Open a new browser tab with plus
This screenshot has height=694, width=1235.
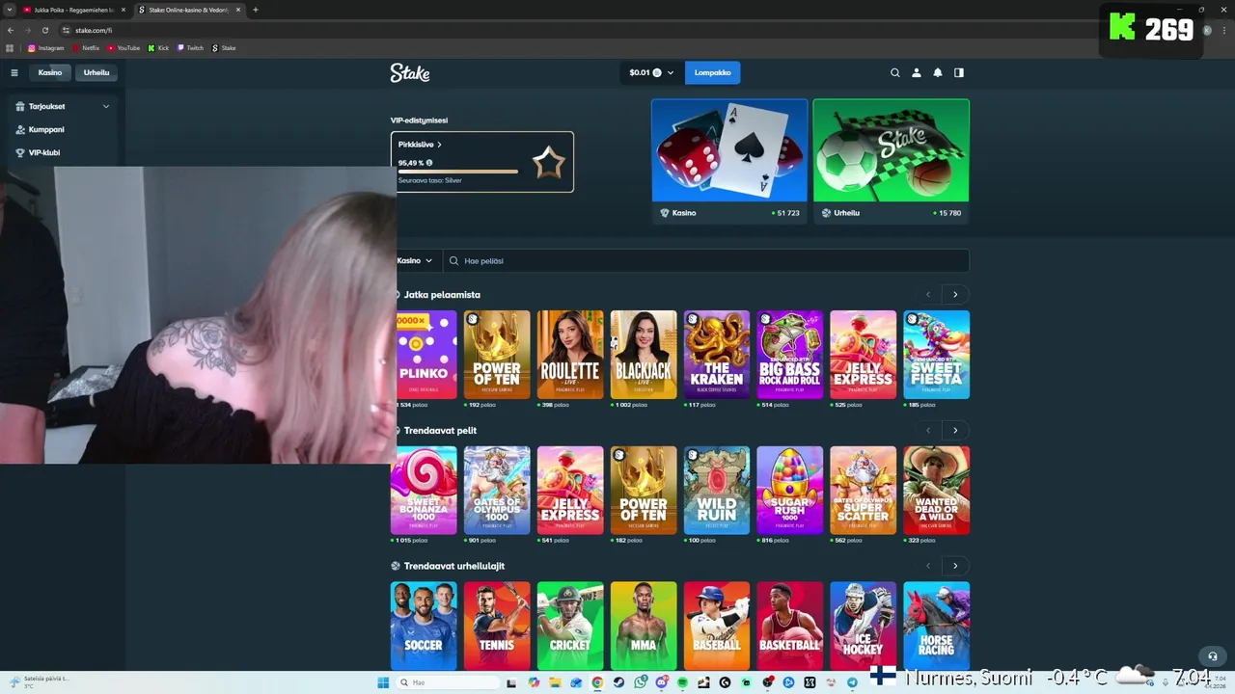[256, 10]
